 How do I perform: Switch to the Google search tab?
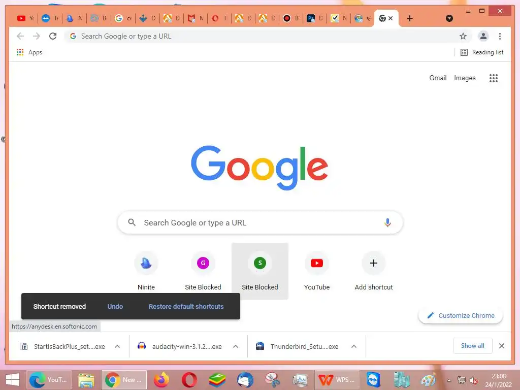pyautogui.click(x=123, y=18)
